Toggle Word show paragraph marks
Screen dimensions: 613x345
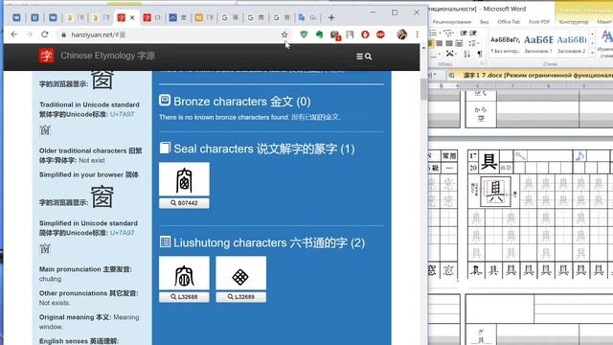coord(480,54)
